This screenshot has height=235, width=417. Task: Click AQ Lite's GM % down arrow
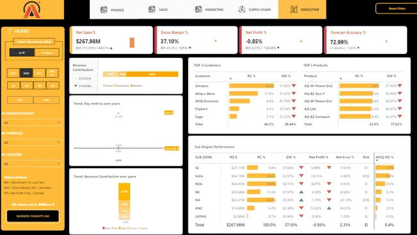tap(400, 109)
